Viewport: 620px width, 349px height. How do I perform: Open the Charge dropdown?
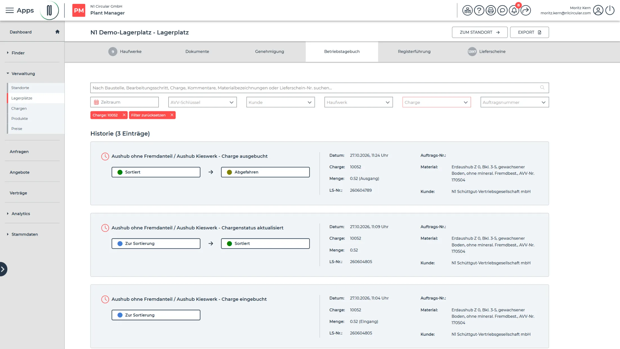[x=437, y=102]
